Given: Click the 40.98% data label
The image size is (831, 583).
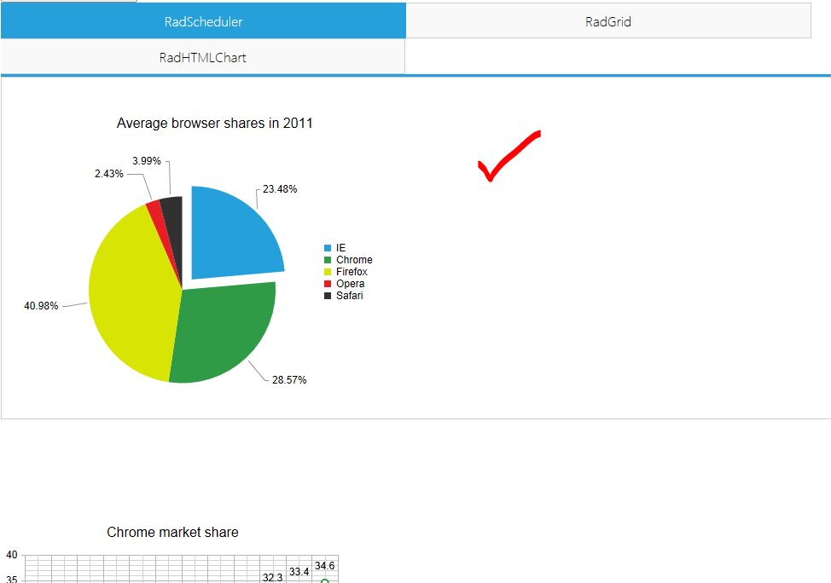Looking at the screenshot, I should (41, 305).
